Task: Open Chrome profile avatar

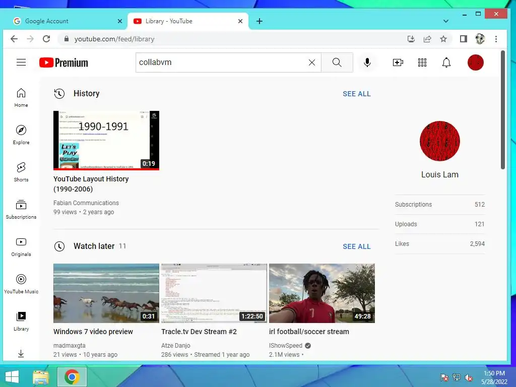Action: (480, 39)
